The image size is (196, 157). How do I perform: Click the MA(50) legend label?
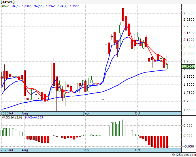[39, 6]
